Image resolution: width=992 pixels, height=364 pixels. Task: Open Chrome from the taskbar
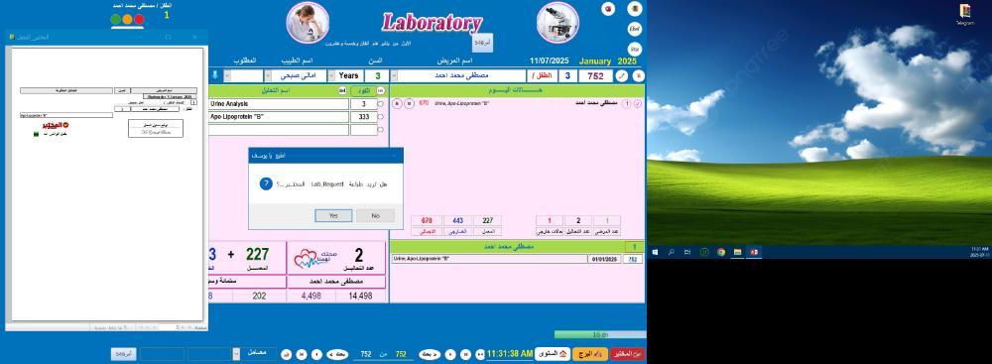pyautogui.click(x=720, y=252)
